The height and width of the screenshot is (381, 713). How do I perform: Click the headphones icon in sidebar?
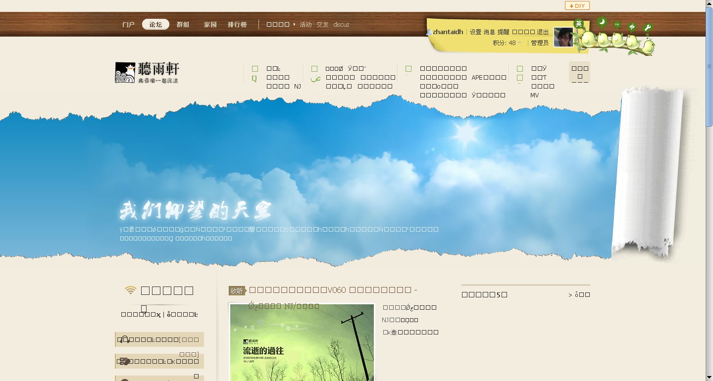tap(125, 339)
